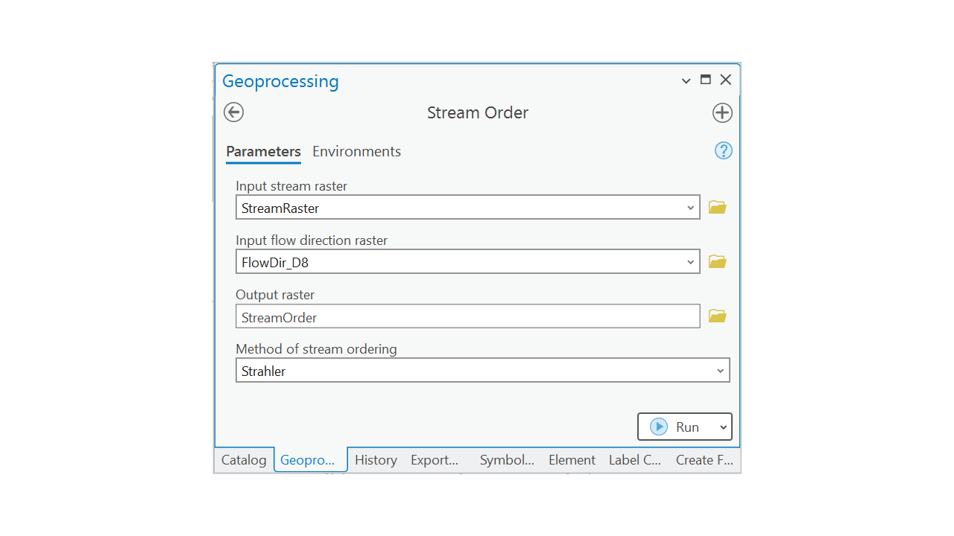Viewport: 954px width, 536px height.
Task: Open the Symbology pane tab
Action: point(507,460)
